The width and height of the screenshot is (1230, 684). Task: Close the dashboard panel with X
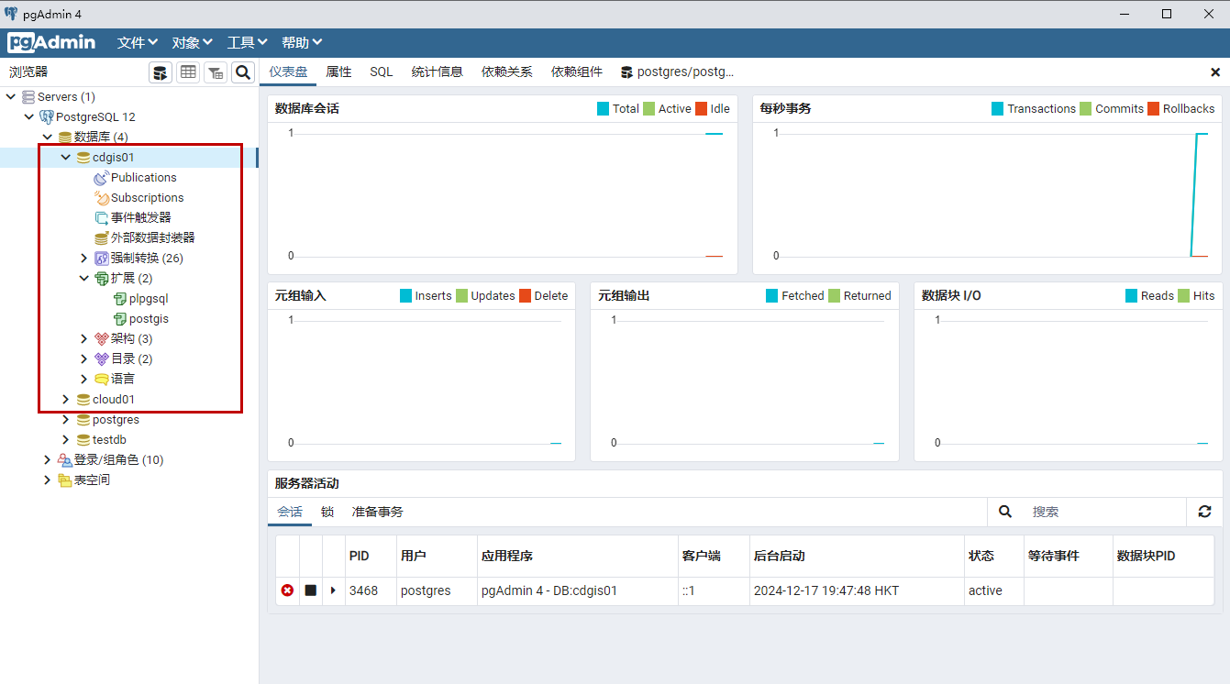click(x=1215, y=72)
